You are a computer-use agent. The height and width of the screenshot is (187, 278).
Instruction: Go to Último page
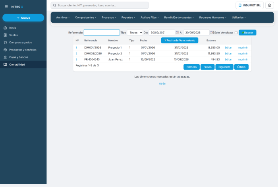click(x=241, y=67)
